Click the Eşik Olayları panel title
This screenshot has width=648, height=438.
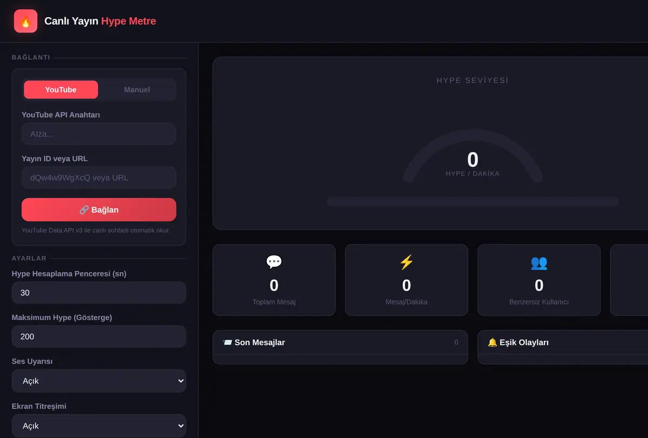[x=524, y=342]
